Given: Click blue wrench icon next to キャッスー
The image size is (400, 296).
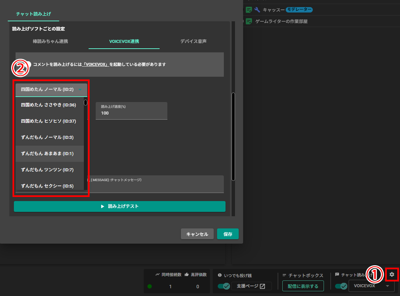Looking at the screenshot, I should pyautogui.click(x=257, y=10).
